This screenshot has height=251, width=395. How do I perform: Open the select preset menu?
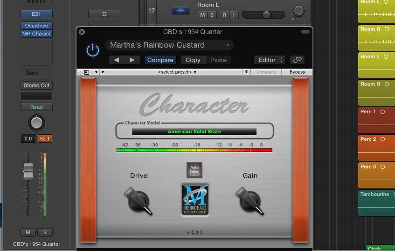point(177,72)
